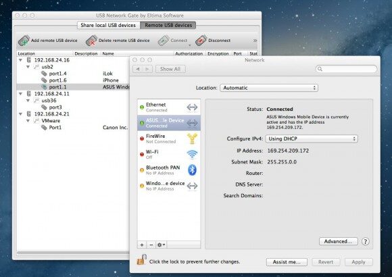
Task: Select the ASUS...le Device service
Action: click(169, 123)
